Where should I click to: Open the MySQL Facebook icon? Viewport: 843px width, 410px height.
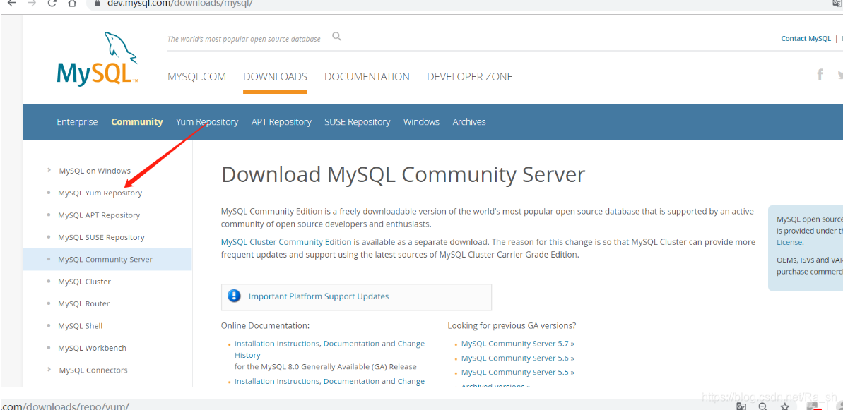(x=820, y=74)
